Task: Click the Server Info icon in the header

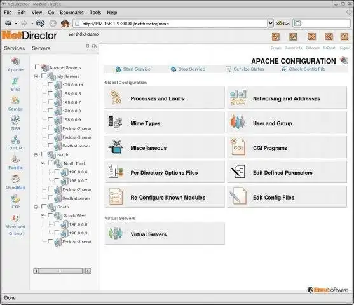Action: pos(293,37)
